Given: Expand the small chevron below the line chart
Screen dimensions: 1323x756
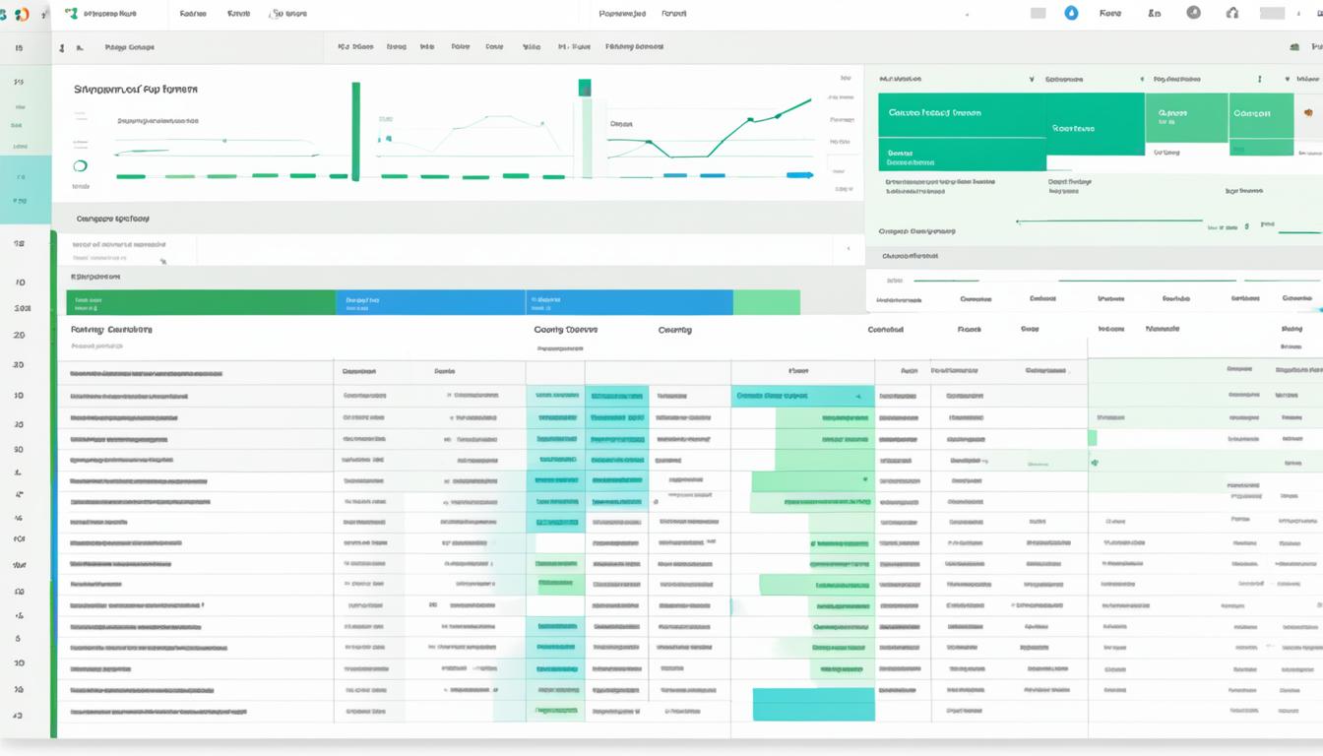Looking at the screenshot, I should point(849,249).
